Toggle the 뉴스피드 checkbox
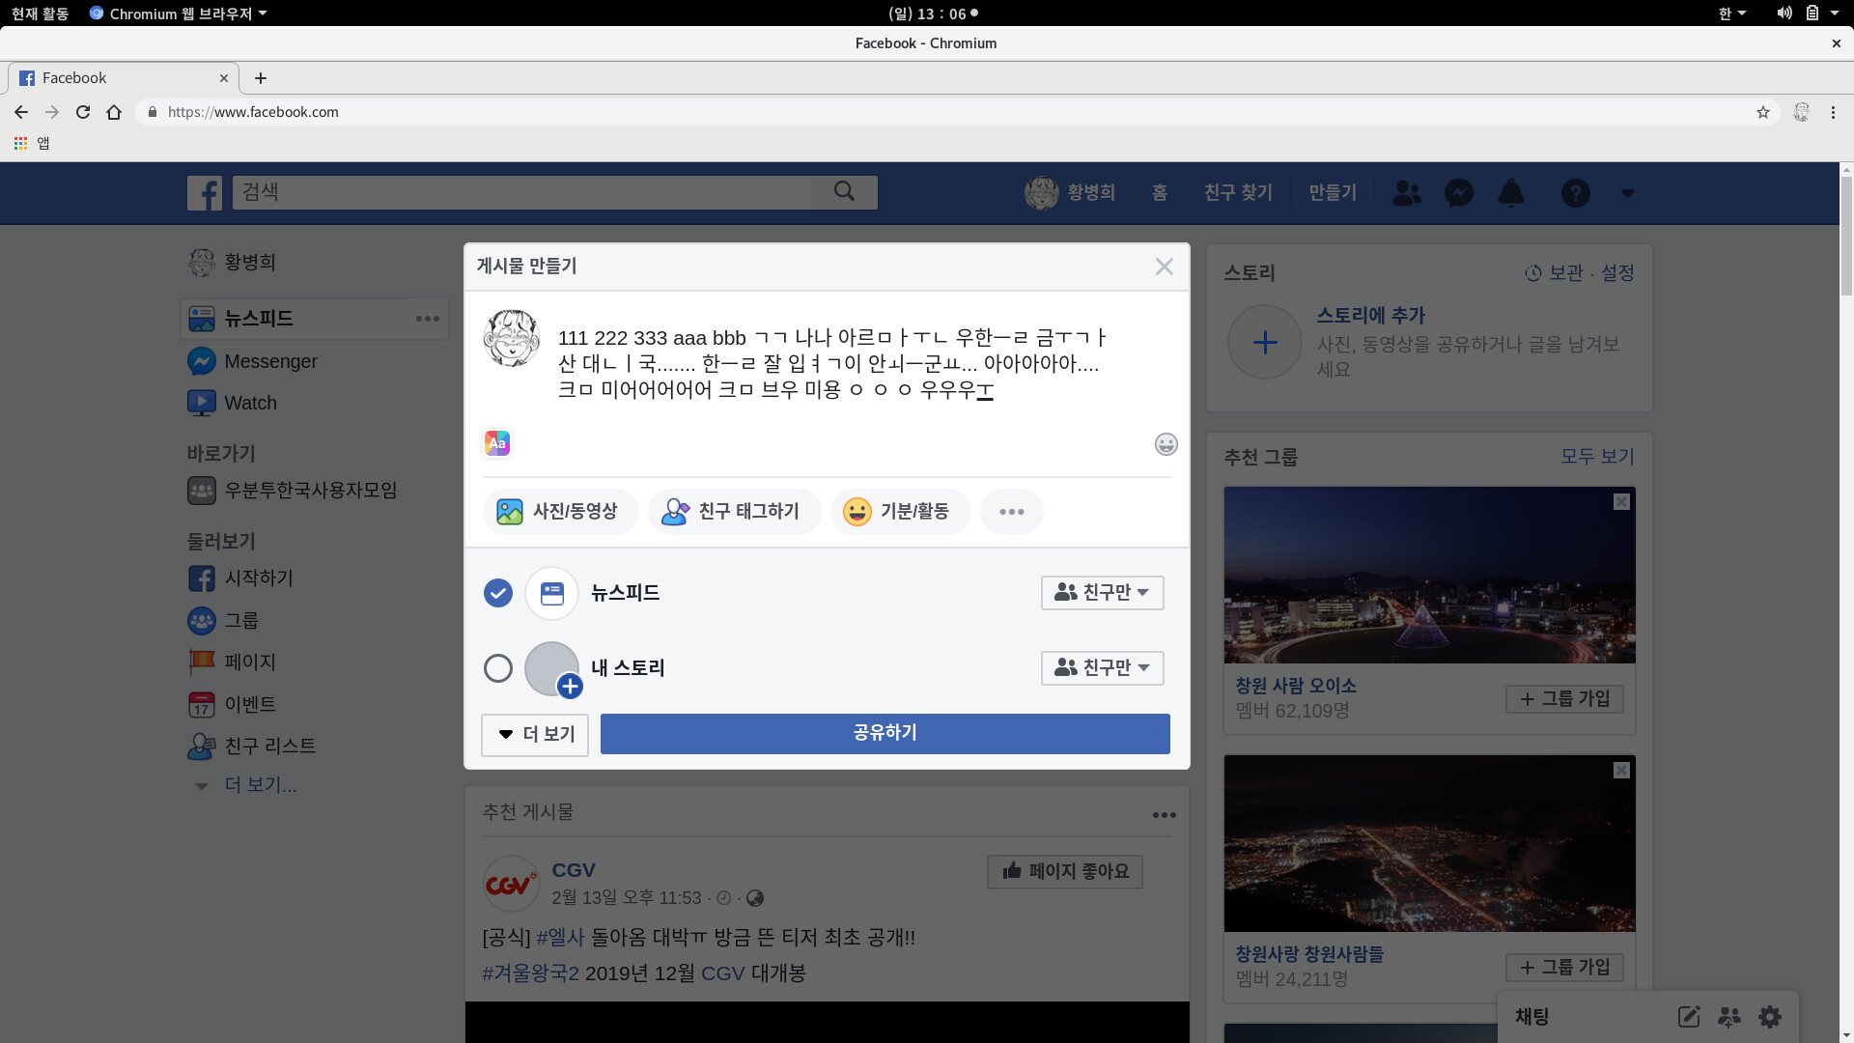The height and width of the screenshot is (1043, 1854). pyautogui.click(x=497, y=593)
